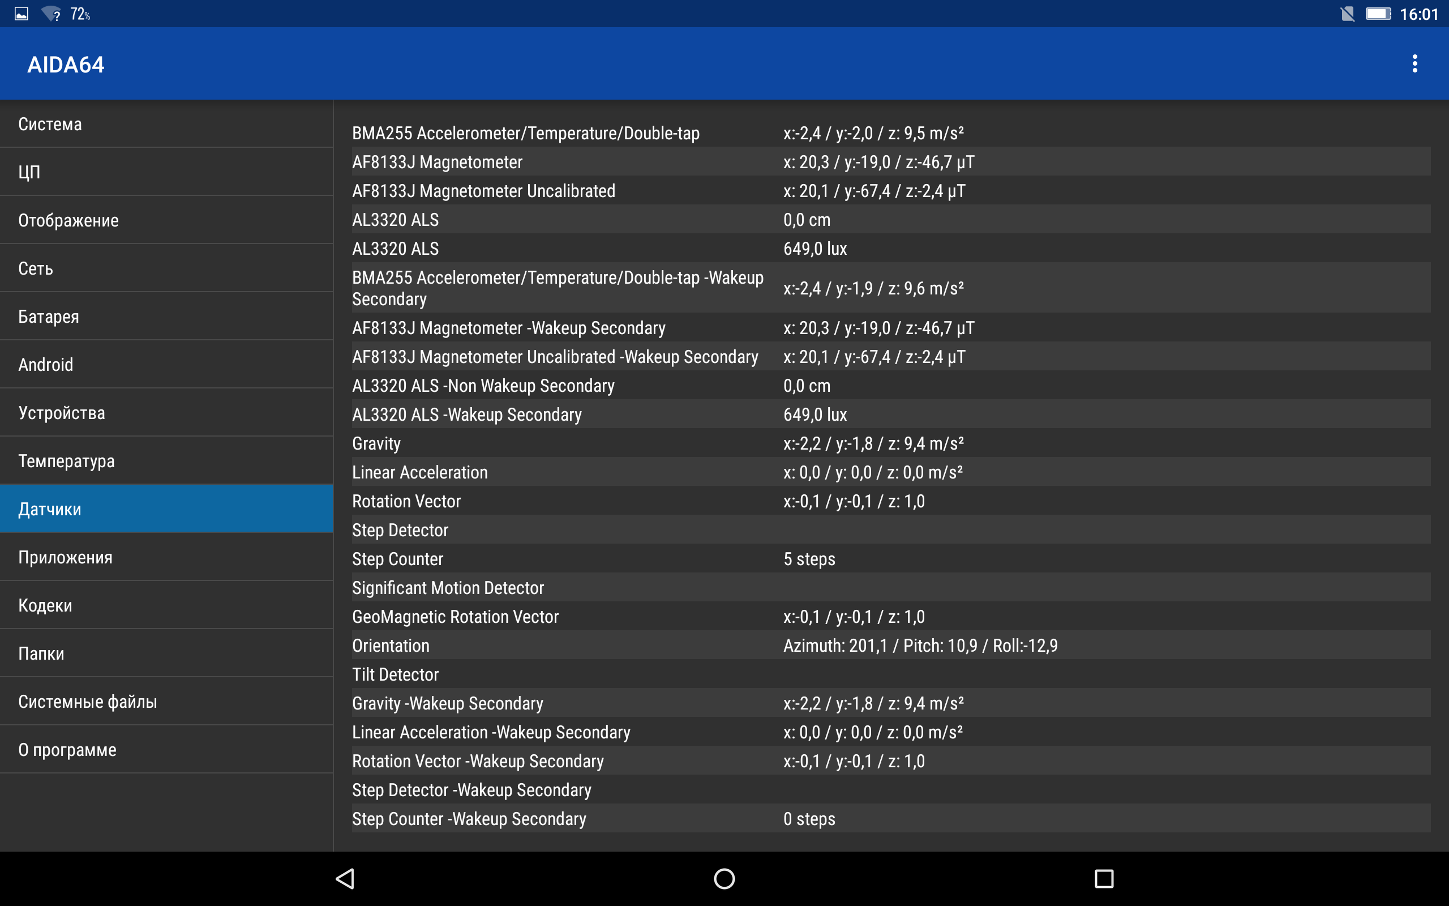
Task: Open the three-dot overflow menu
Action: click(x=1415, y=63)
